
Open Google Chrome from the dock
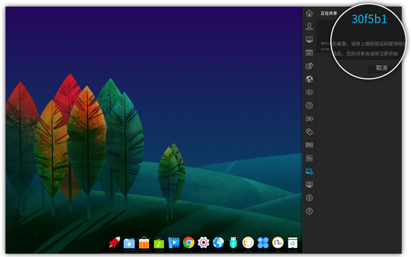(189, 243)
